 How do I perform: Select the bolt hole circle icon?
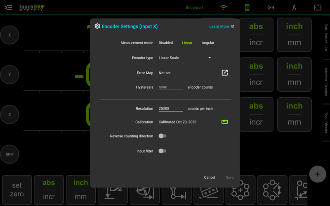(x=240, y=190)
